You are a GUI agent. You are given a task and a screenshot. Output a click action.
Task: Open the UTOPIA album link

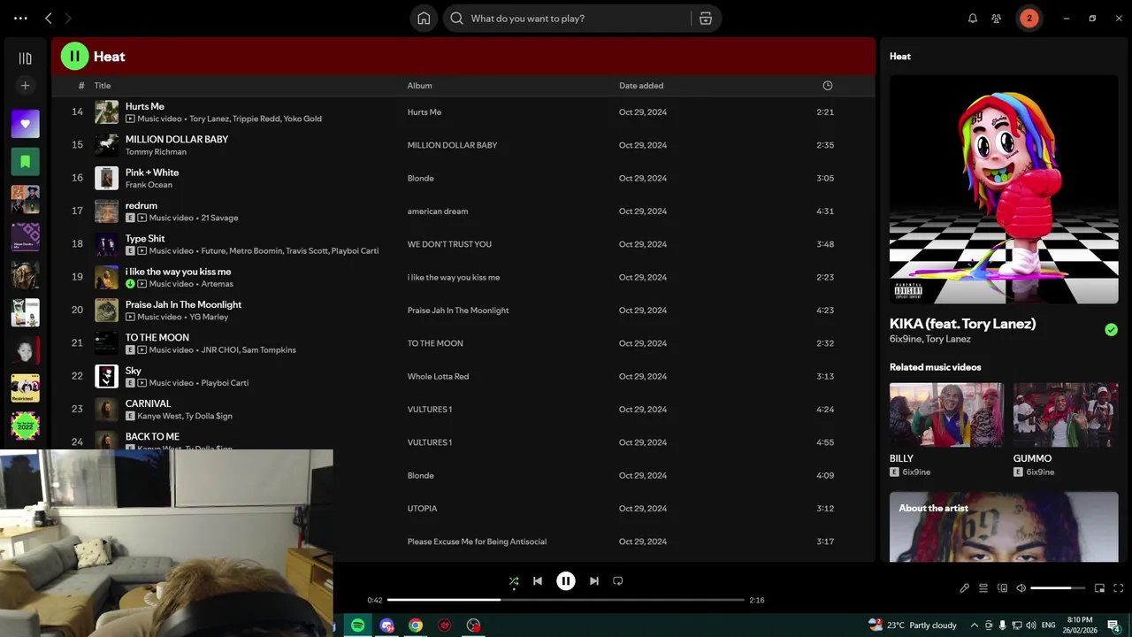click(x=422, y=509)
